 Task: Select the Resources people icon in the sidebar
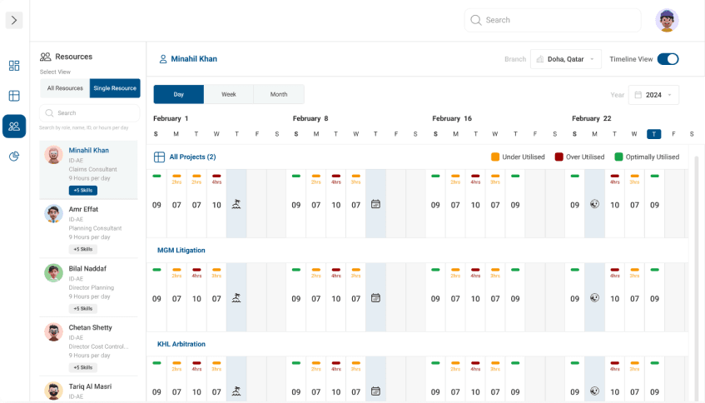coord(14,127)
